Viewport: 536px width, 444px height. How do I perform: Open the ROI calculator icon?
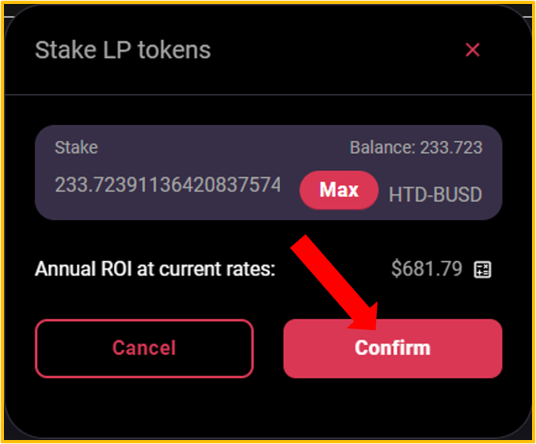pyautogui.click(x=482, y=269)
